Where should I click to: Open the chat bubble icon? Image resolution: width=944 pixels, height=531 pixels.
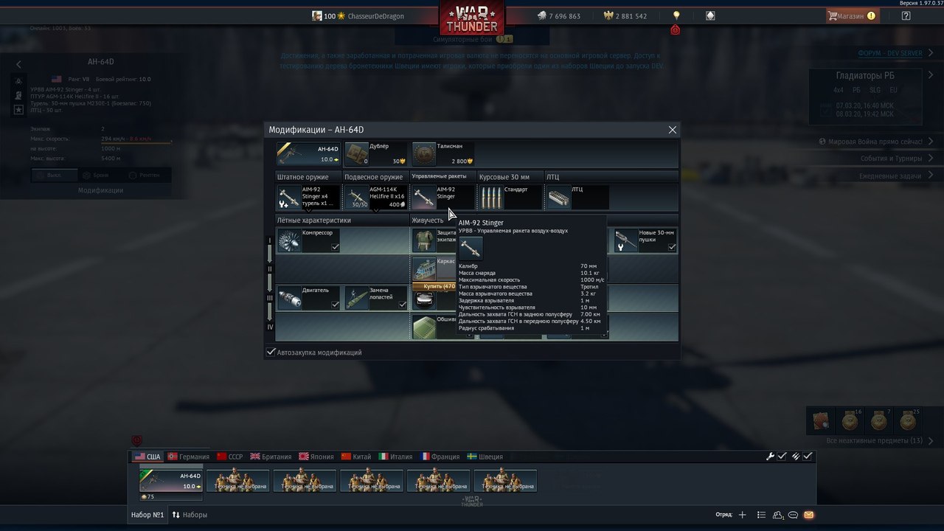[794, 515]
